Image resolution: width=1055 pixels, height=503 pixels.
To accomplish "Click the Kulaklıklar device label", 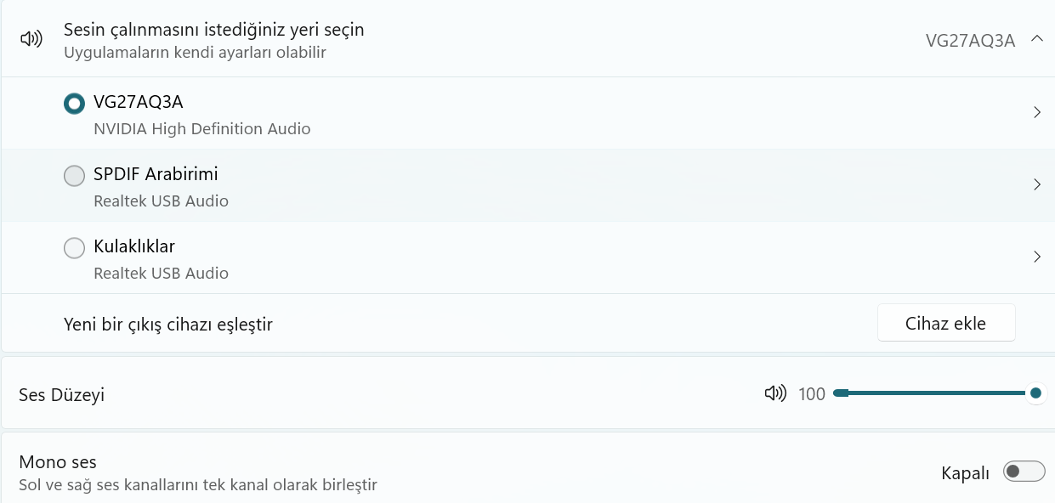I will click(x=134, y=246).
